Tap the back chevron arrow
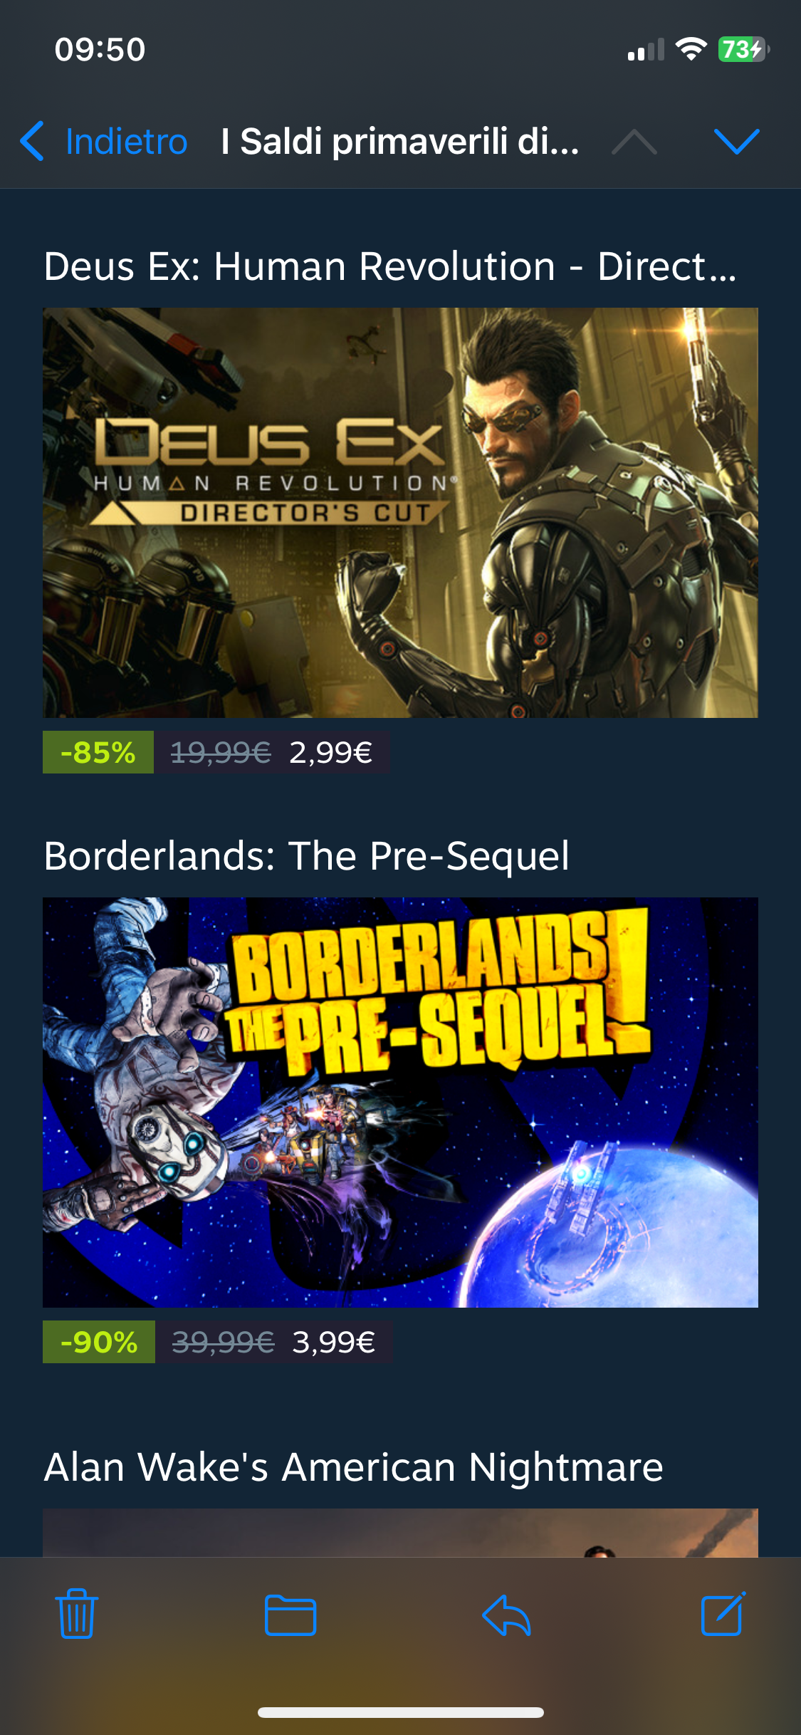The image size is (801, 1735). tap(32, 141)
